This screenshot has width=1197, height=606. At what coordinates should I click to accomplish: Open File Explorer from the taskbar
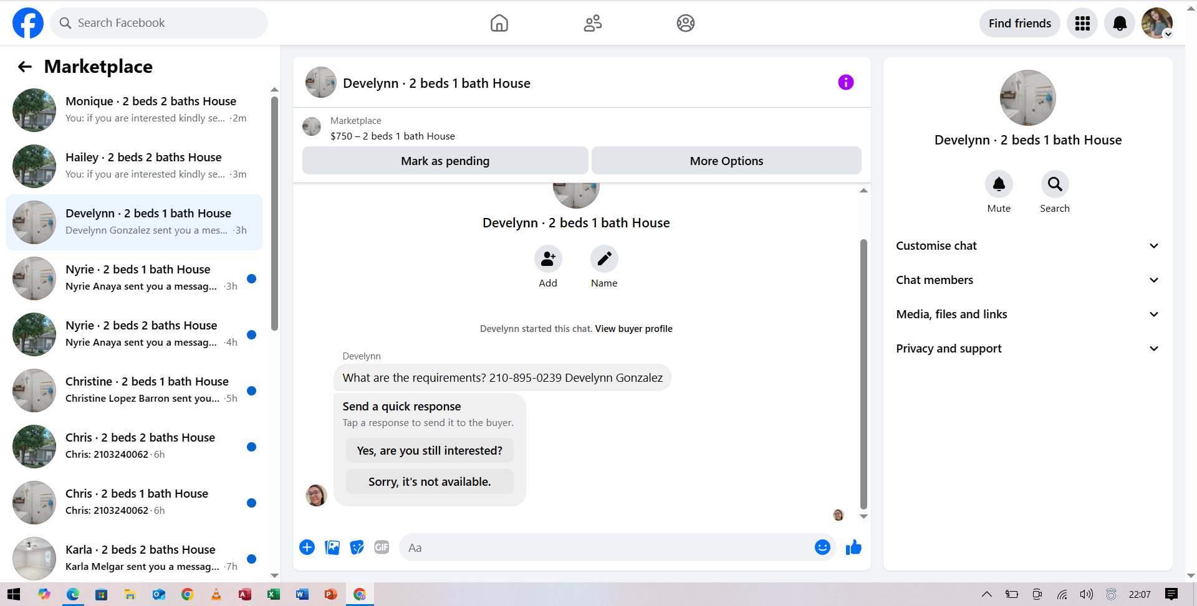[x=130, y=594]
